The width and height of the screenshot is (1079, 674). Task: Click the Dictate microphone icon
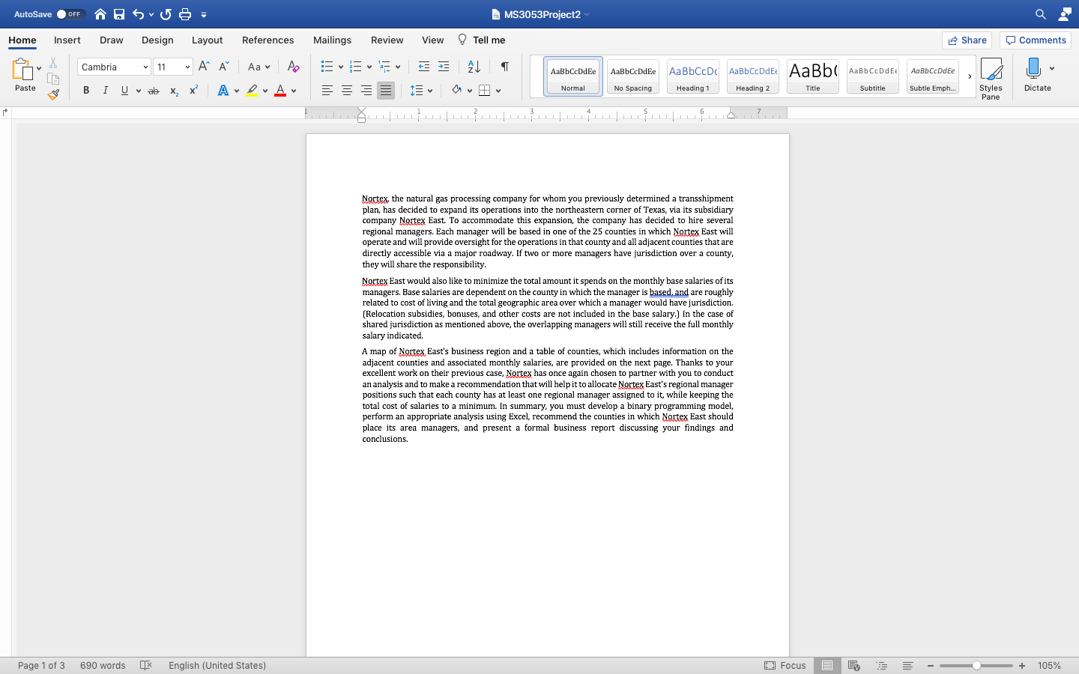coord(1033,70)
